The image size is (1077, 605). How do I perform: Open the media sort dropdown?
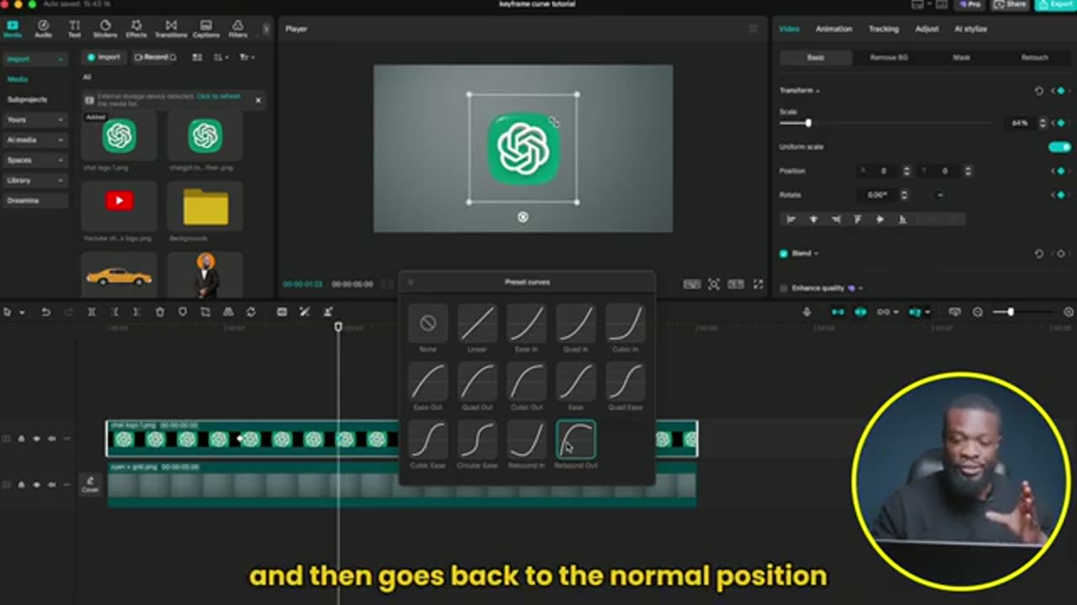click(221, 57)
